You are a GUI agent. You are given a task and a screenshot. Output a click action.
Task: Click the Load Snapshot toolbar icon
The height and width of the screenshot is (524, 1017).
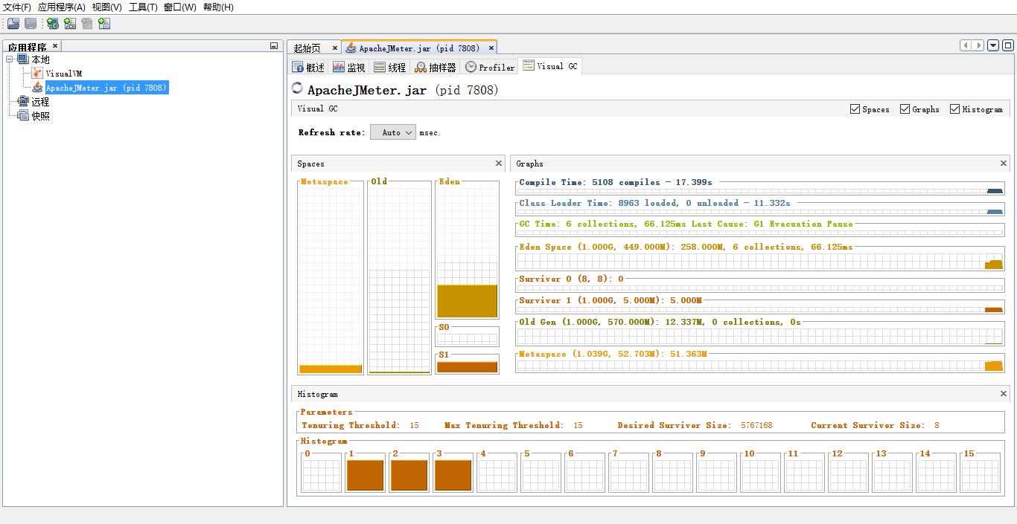(x=13, y=24)
